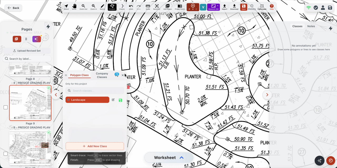This screenshot has width=337, height=168.
Task: Open the selected Page 9 thumbnail
Action: (30, 103)
